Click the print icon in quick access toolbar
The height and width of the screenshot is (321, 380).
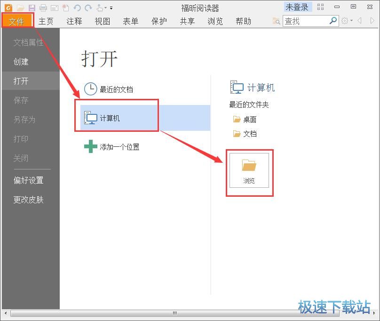[43, 8]
